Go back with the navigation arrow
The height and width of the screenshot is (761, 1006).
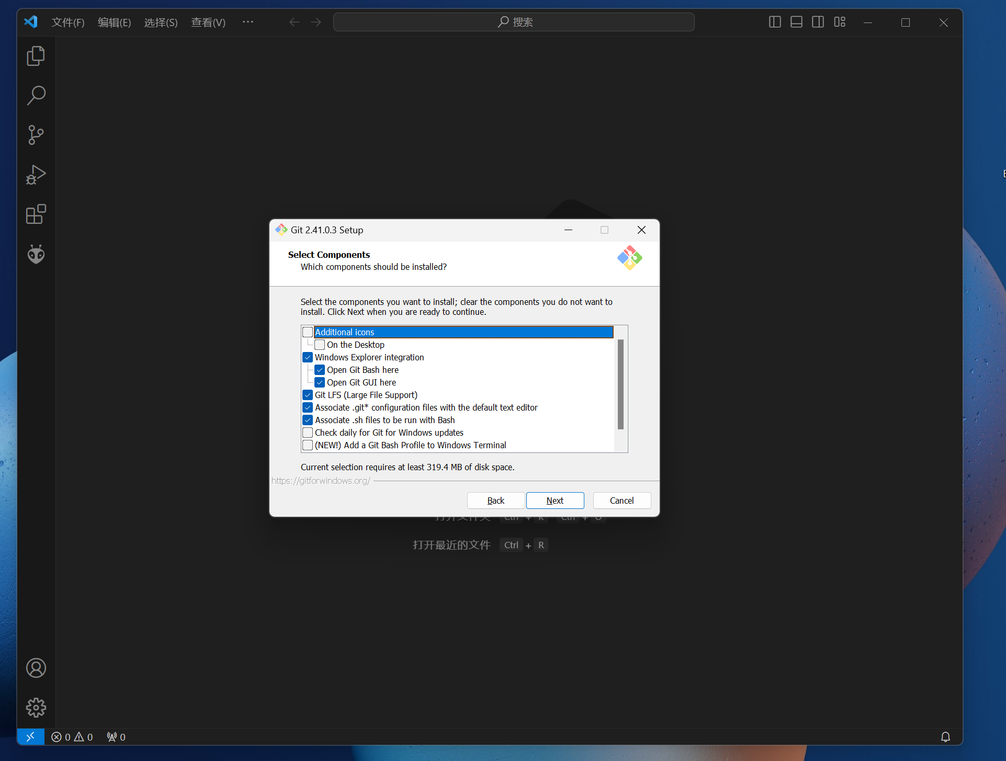(x=295, y=22)
